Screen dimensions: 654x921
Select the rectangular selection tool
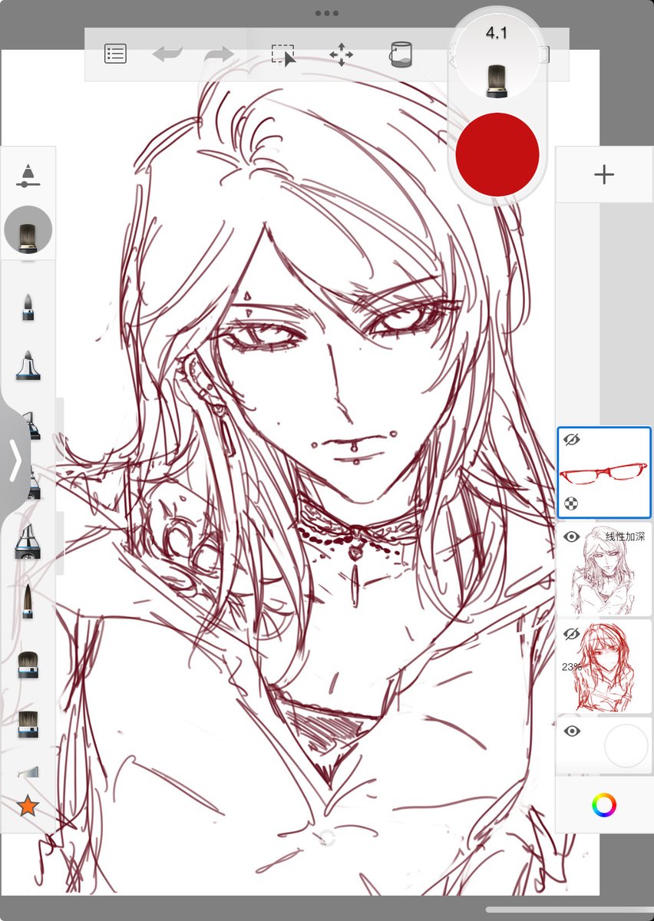(283, 55)
